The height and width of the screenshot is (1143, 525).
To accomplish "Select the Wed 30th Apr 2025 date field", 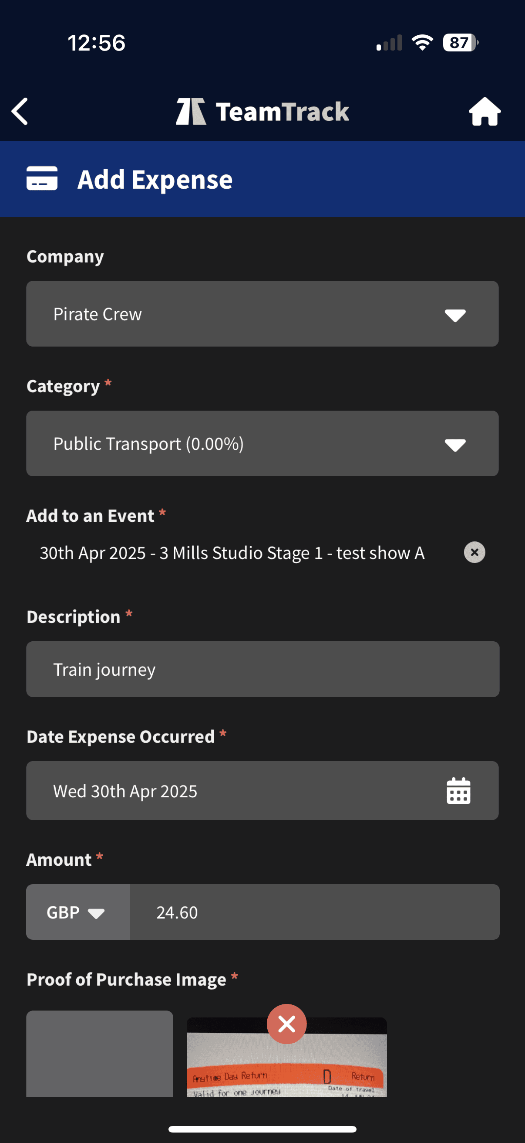I will pyautogui.click(x=230, y=791).
